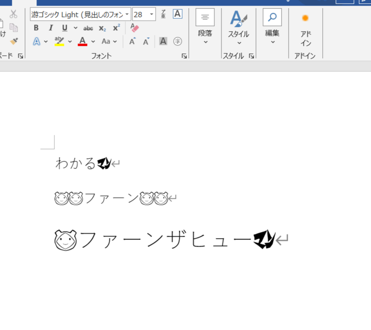This screenshot has width=371, height=330.
Task: Toggle bold formatting
Action: [x=36, y=28]
